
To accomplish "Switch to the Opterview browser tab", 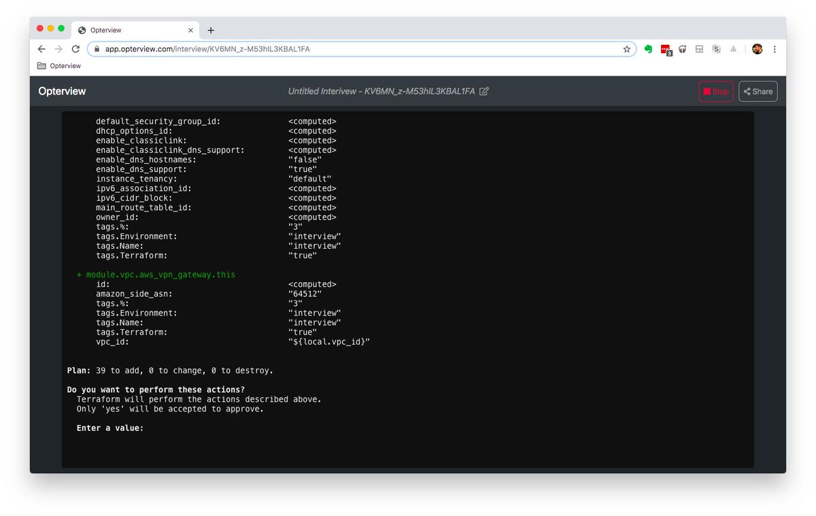I will (x=122, y=30).
